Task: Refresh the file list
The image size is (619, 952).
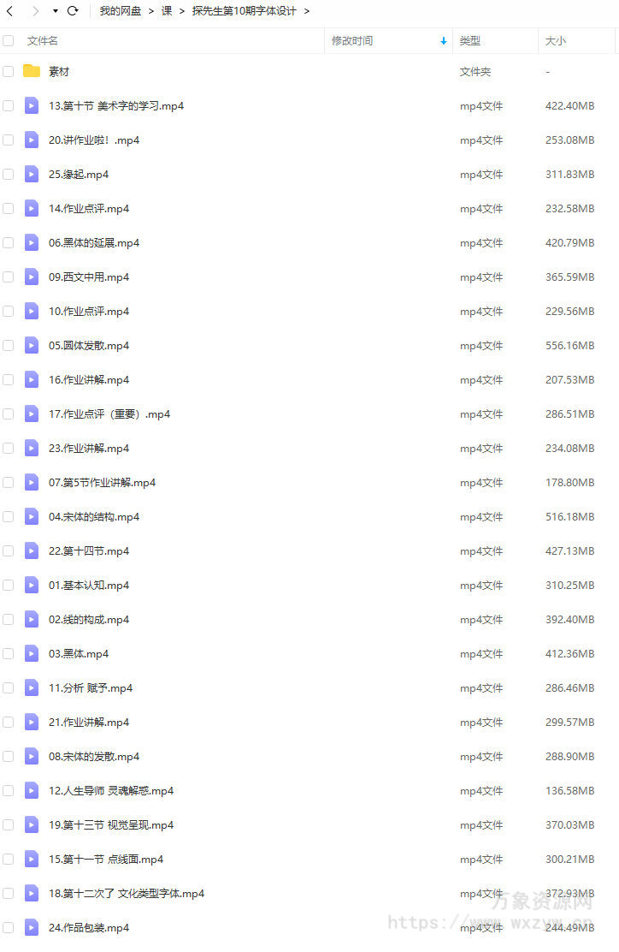Action: tap(73, 11)
